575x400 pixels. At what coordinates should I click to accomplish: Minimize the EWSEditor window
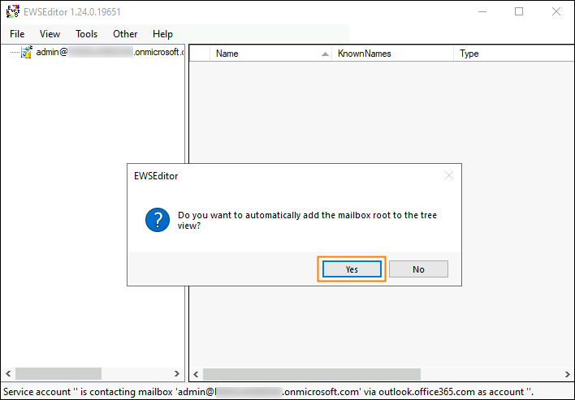click(482, 11)
